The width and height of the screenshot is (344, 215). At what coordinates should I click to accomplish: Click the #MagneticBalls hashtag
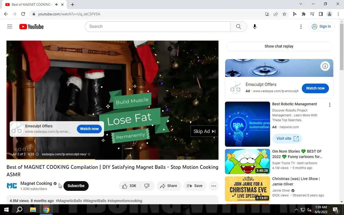point(69,201)
